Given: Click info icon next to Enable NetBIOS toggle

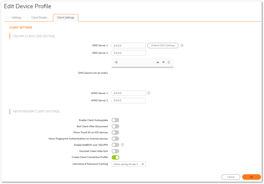Looking at the screenshot, I should [122, 145].
